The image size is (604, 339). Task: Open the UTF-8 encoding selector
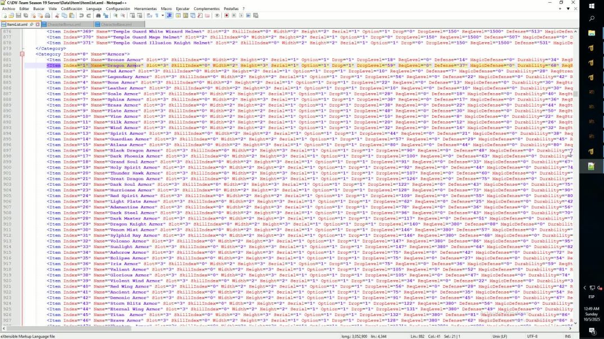(532, 336)
